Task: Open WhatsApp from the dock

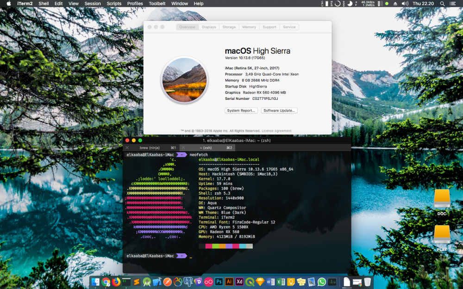Action: click(x=322, y=282)
